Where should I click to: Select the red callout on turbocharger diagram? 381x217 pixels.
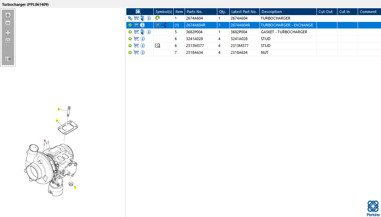[45, 141]
